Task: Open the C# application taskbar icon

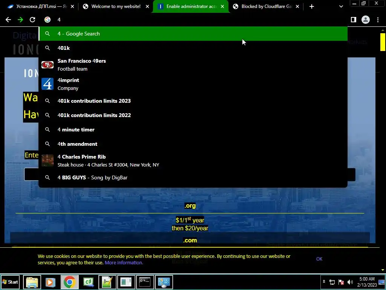Action: click(88, 282)
